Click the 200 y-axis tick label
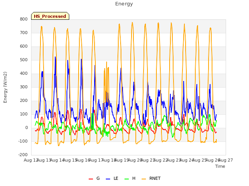Screen dimensions: 249x186 point(24,101)
